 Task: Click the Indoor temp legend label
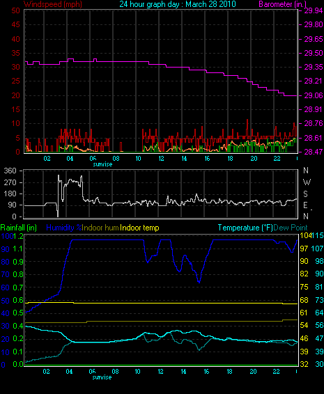click(x=139, y=228)
